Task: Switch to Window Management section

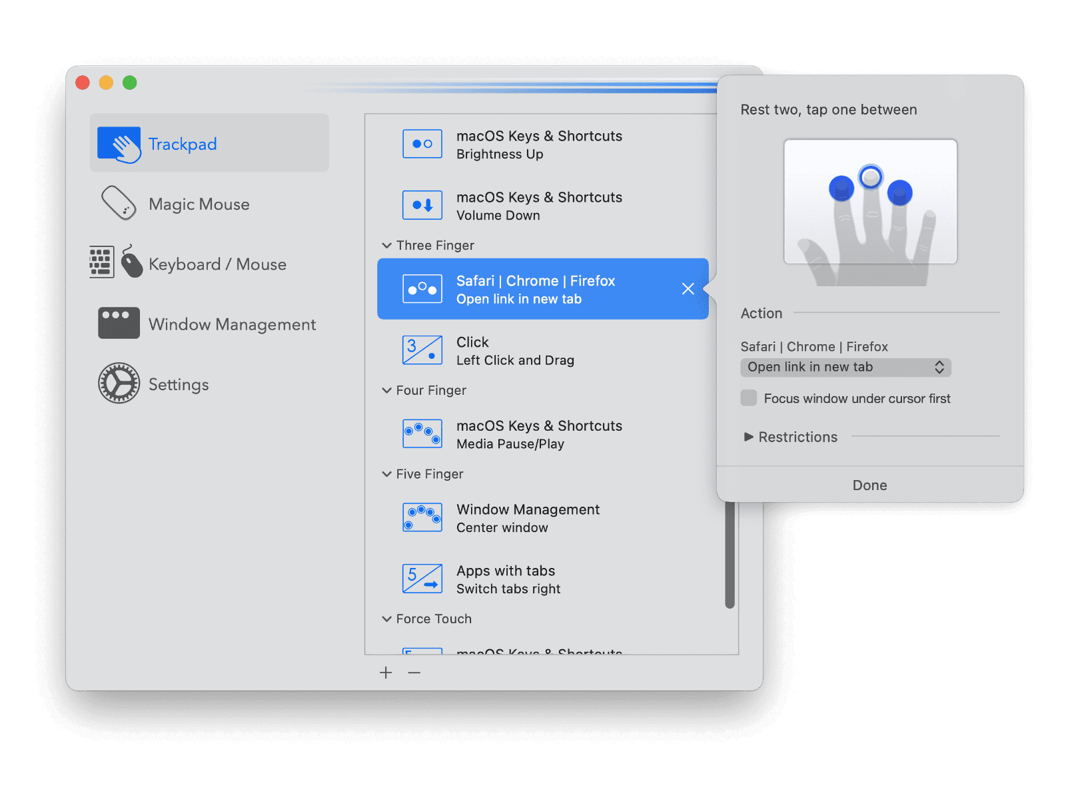Action: (x=209, y=324)
